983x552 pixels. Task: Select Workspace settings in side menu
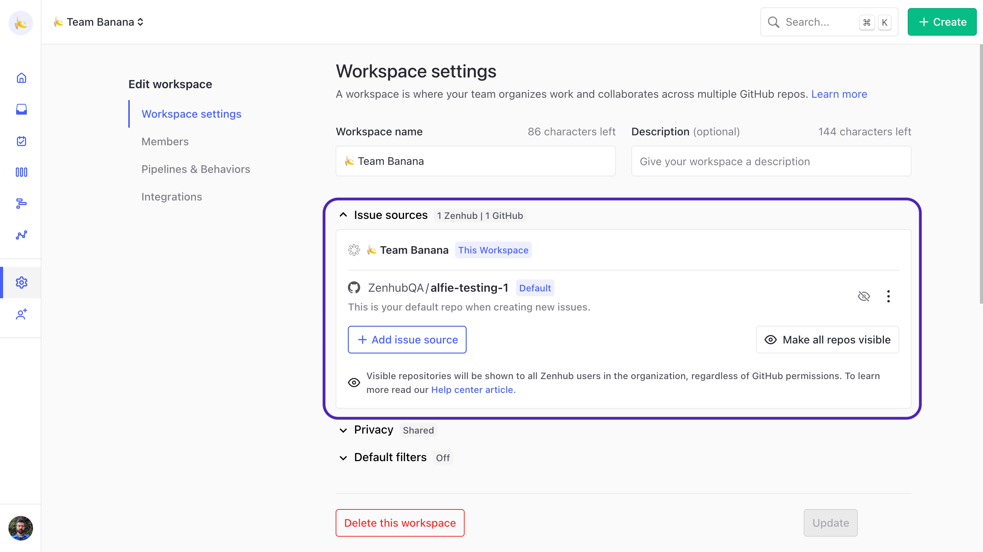[x=191, y=114]
